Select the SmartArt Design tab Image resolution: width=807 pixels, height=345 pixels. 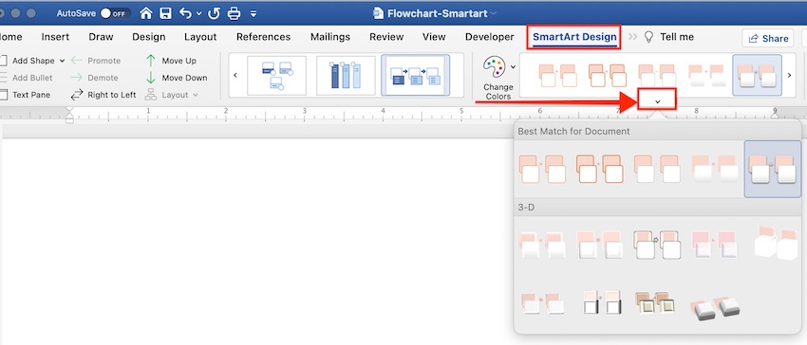pos(574,37)
